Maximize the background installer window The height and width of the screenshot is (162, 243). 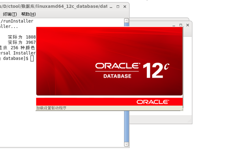coord(181,25)
